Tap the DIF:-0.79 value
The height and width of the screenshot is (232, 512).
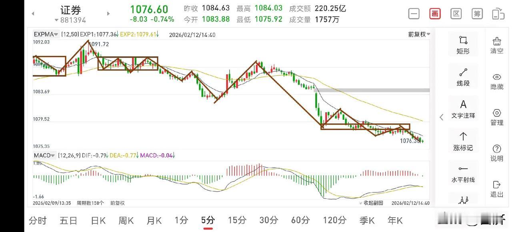coord(94,155)
